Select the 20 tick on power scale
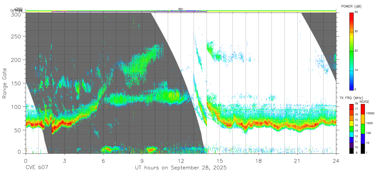Screen dimensions: 378x174 [x=357, y=51]
